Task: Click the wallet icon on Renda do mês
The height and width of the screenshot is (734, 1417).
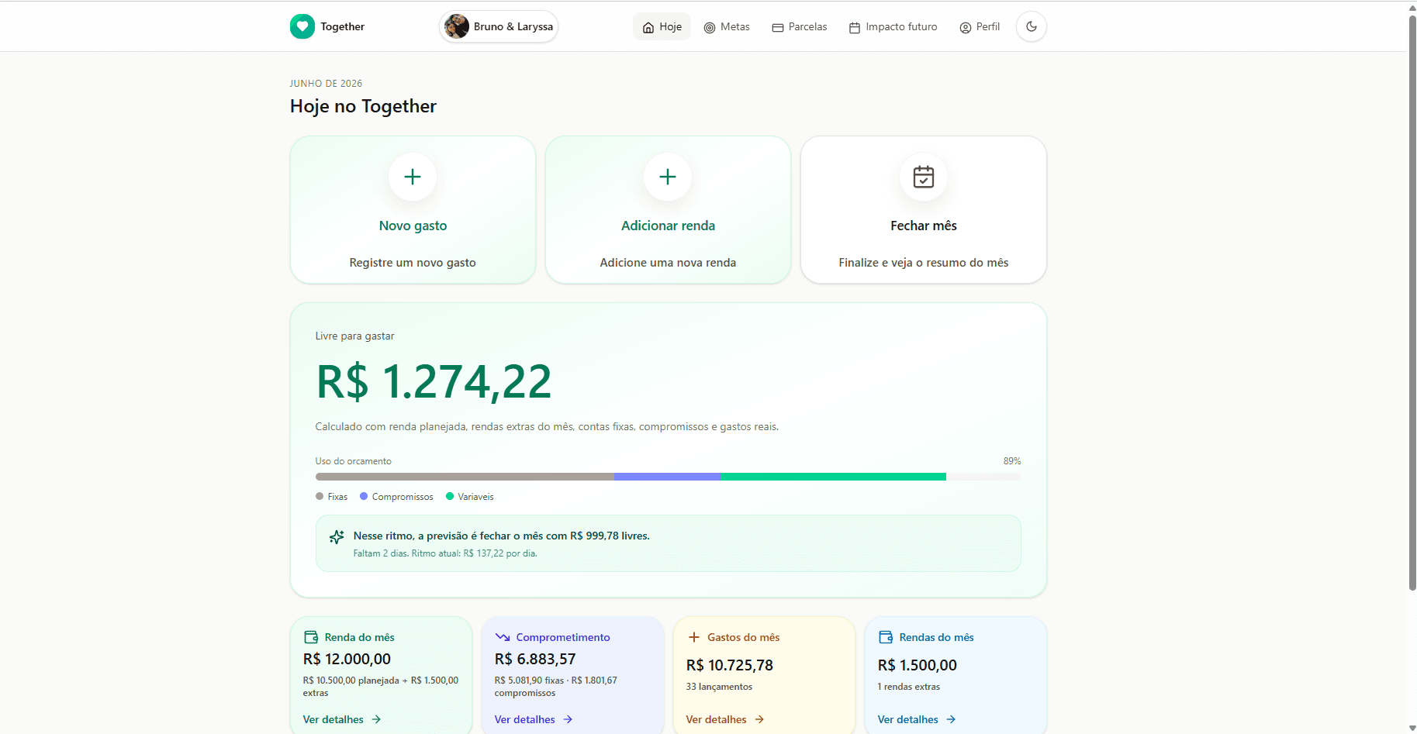Action: pyautogui.click(x=311, y=637)
